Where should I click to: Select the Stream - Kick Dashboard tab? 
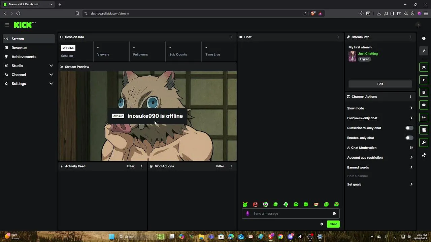point(28,4)
